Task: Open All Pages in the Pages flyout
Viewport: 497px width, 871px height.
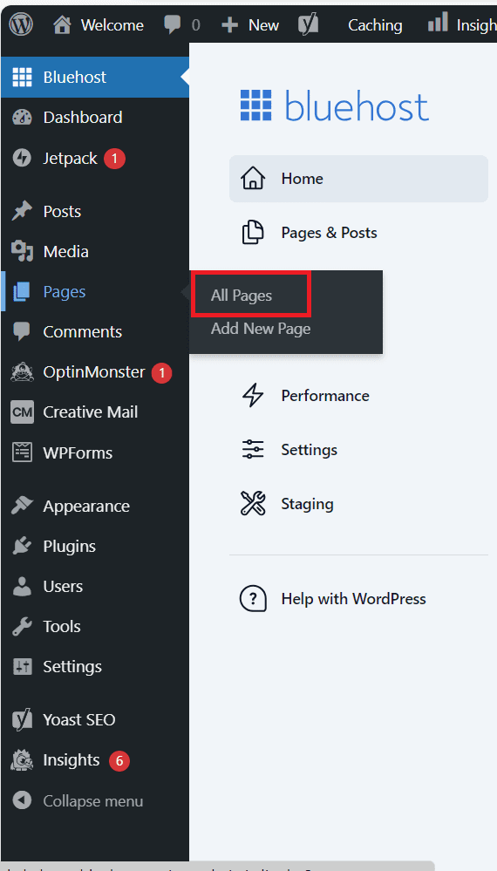Action: pyautogui.click(x=242, y=296)
